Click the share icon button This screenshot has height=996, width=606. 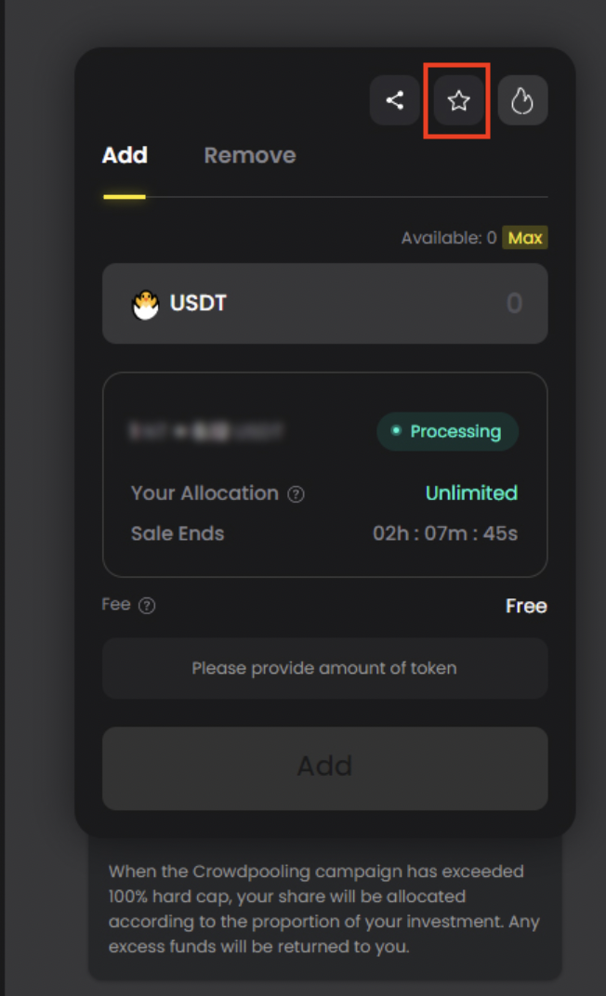[x=394, y=100]
